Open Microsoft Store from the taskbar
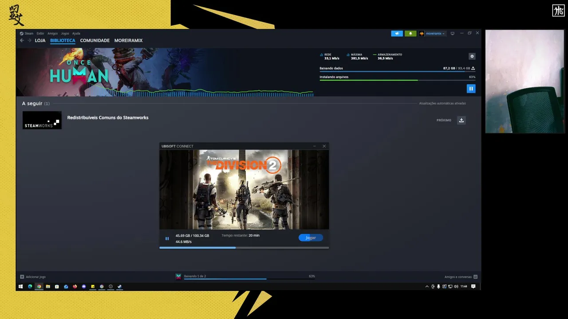The height and width of the screenshot is (319, 568). coord(57,287)
